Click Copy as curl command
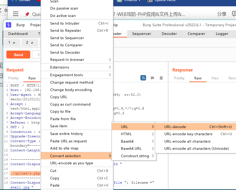Image resolution: width=236 pixels, height=190 pixels. coord(77,104)
